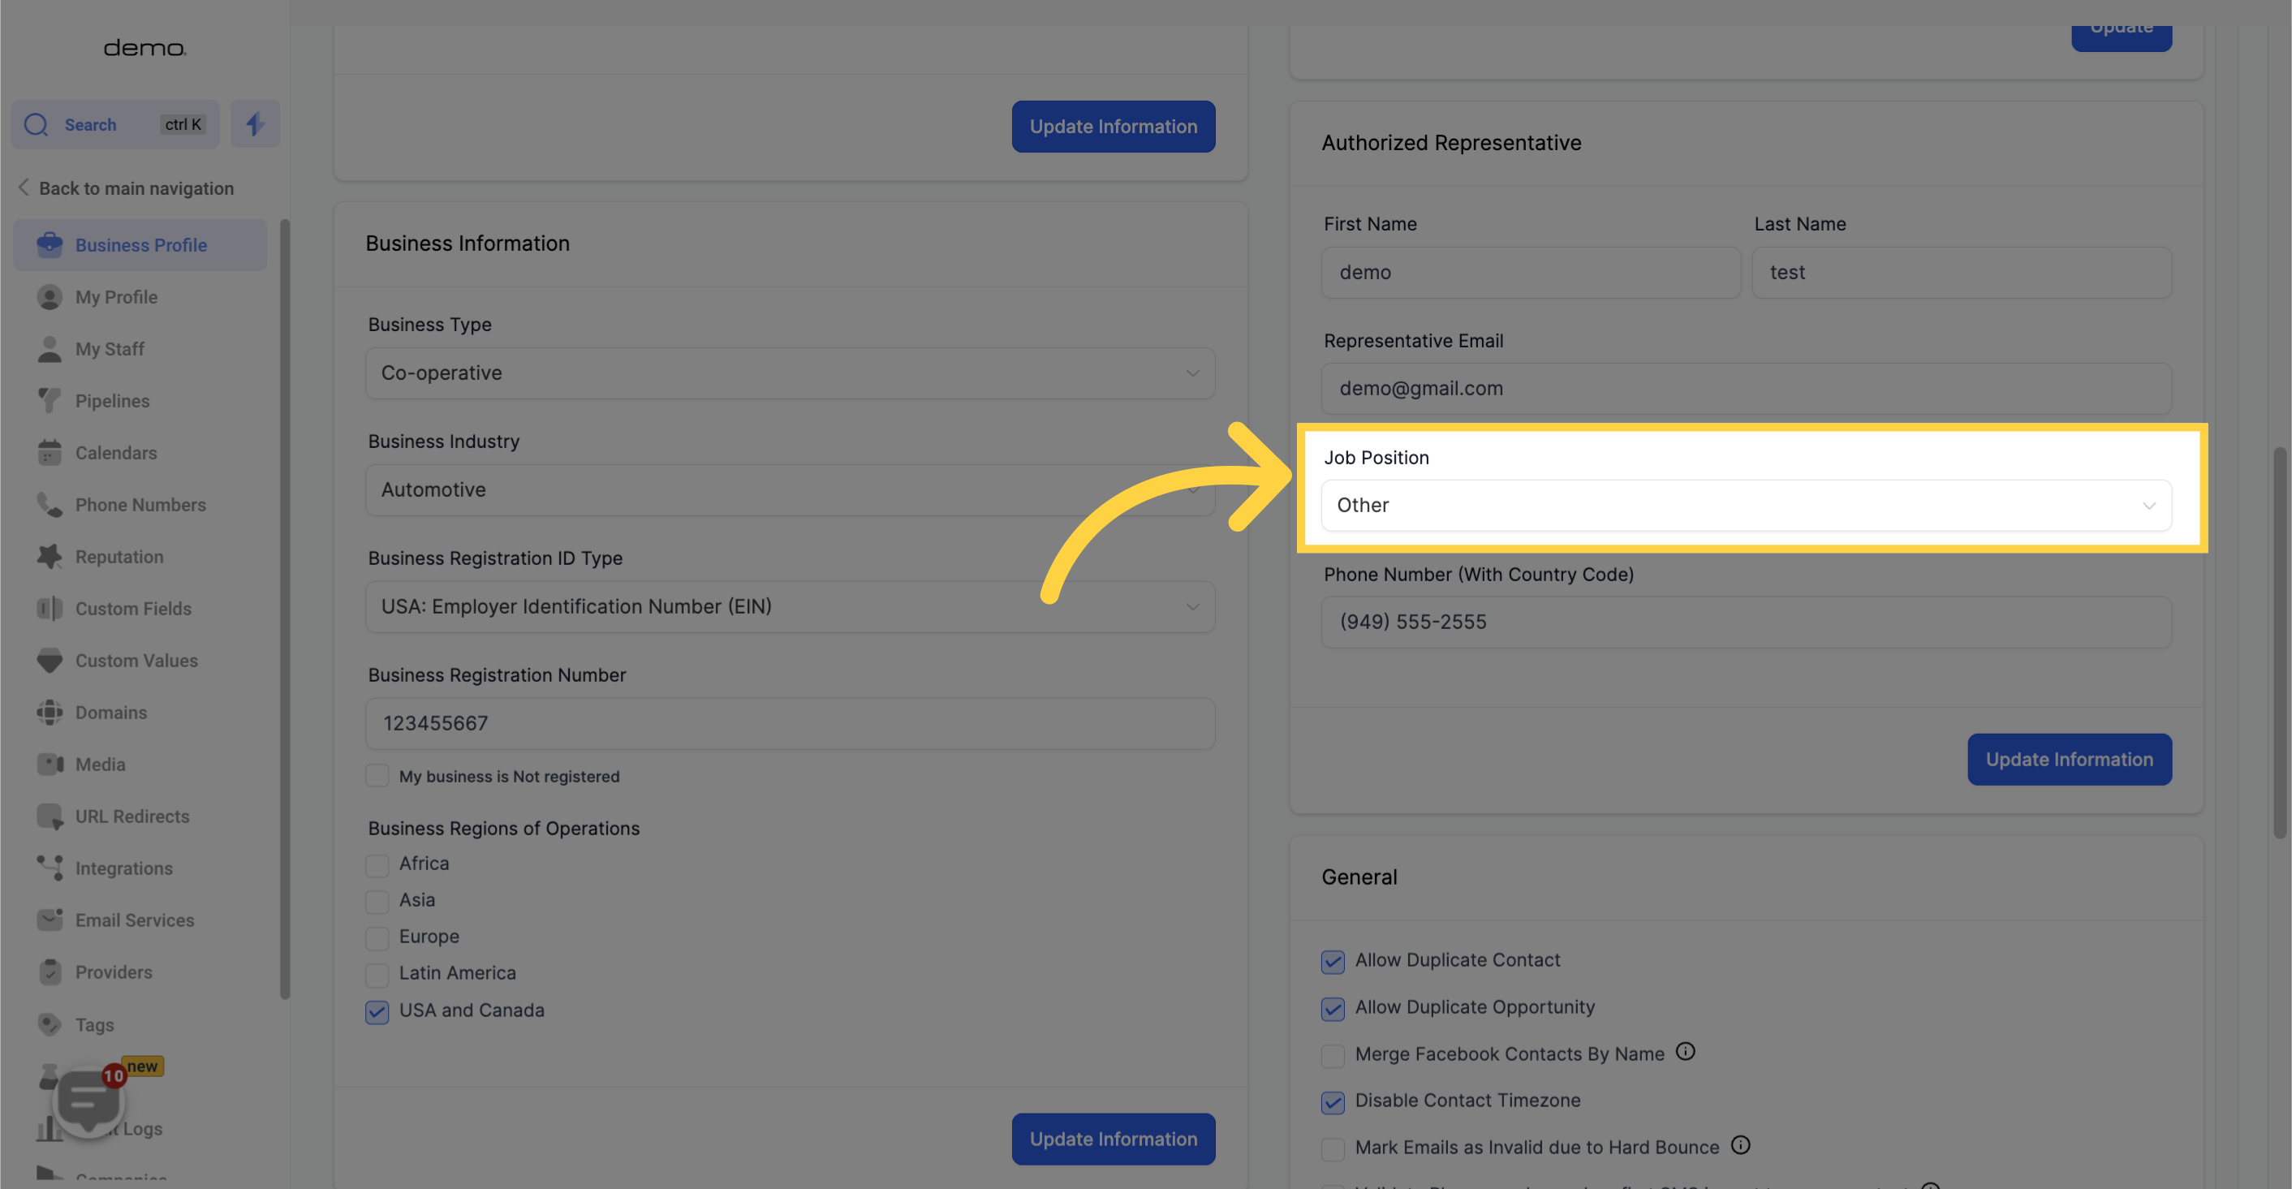Click Update Information button on right

2069,758
